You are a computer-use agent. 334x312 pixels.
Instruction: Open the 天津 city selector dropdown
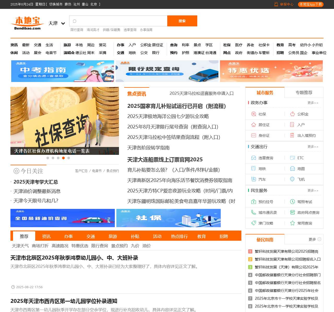56,23
